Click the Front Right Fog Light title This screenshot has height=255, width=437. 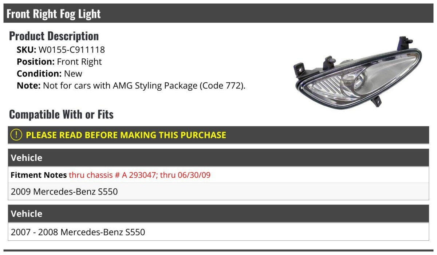[54, 14]
